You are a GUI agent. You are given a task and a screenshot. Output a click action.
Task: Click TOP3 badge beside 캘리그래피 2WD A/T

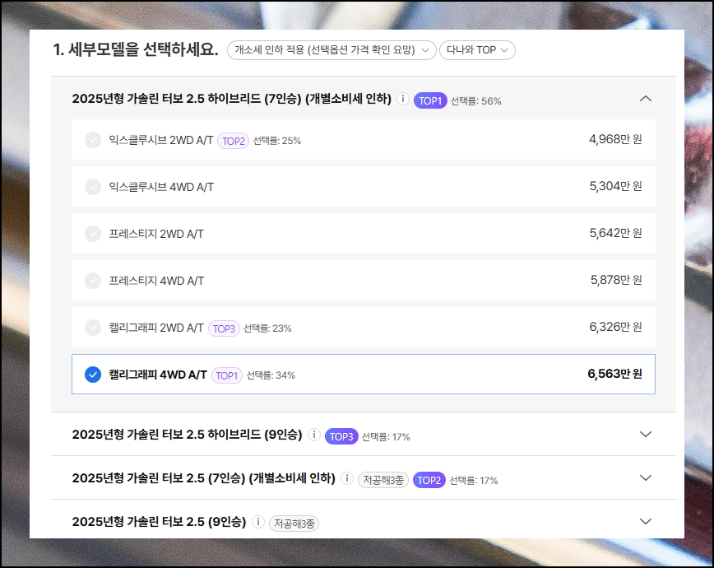click(x=224, y=328)
